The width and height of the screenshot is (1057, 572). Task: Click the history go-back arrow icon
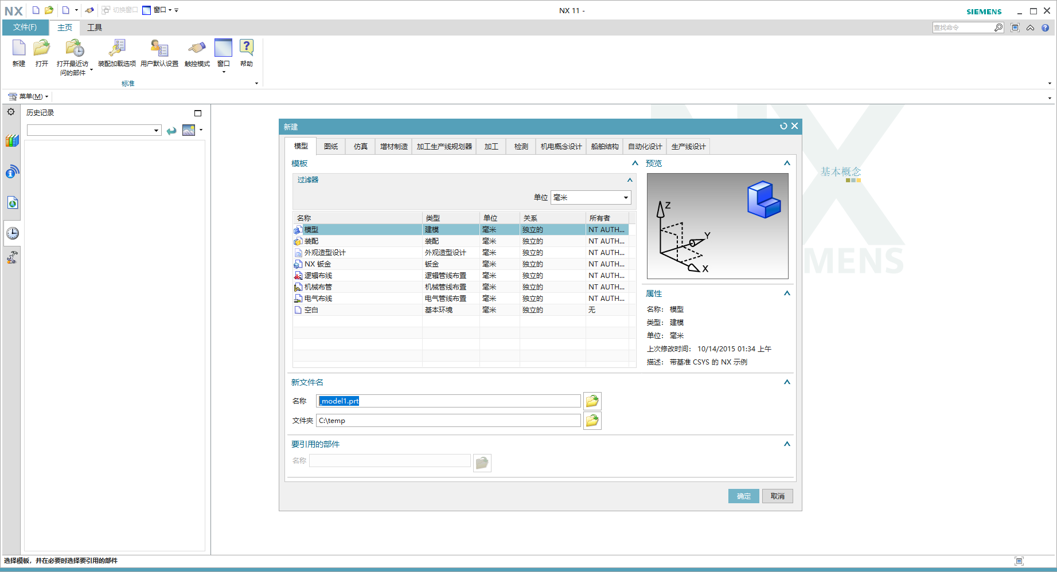pos(171,131)
